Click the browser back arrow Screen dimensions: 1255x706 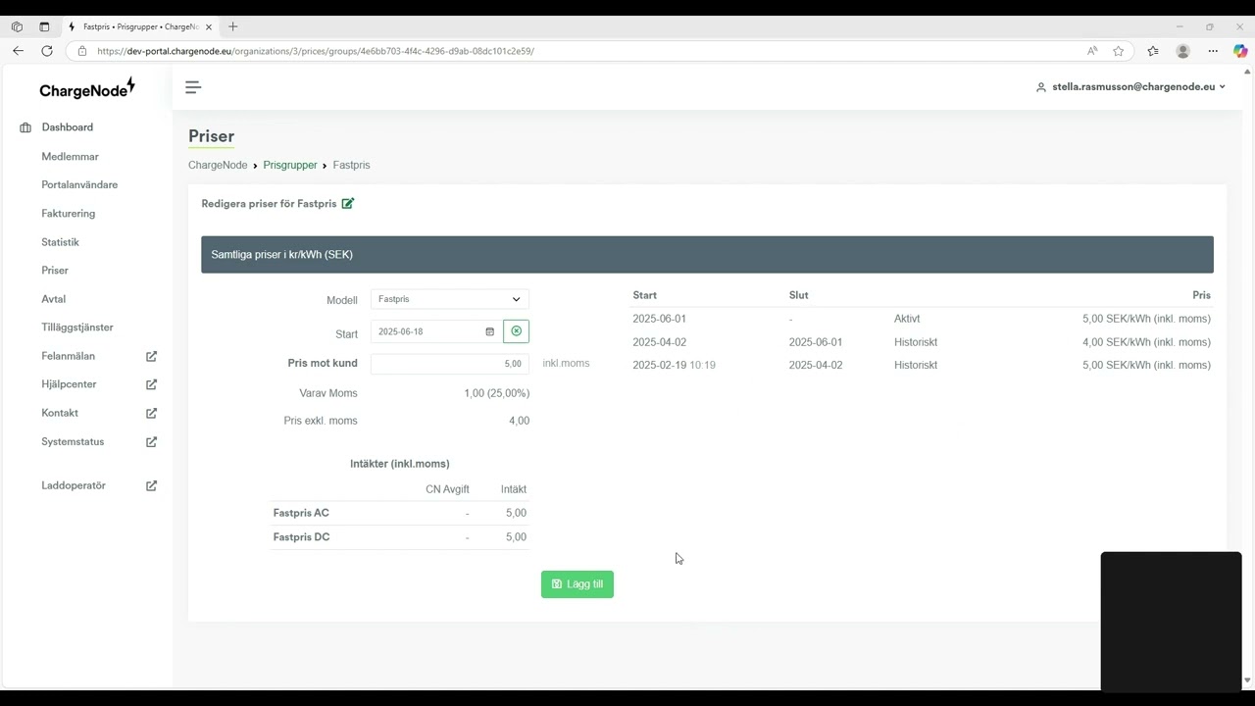(18, 51)
